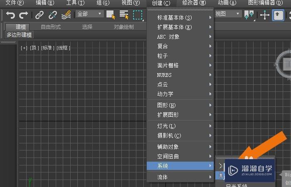Expand the 标准基本体(S) submenu
This screenshot has height=187, width=291.
point(180,17)
